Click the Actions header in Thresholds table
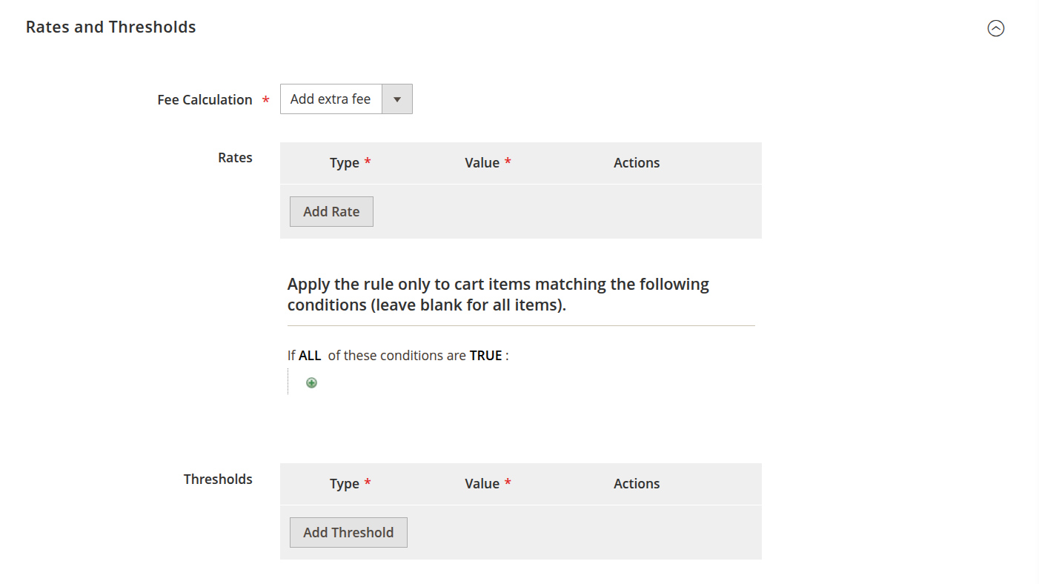The image size is (1039, 584). pos(636,483)
